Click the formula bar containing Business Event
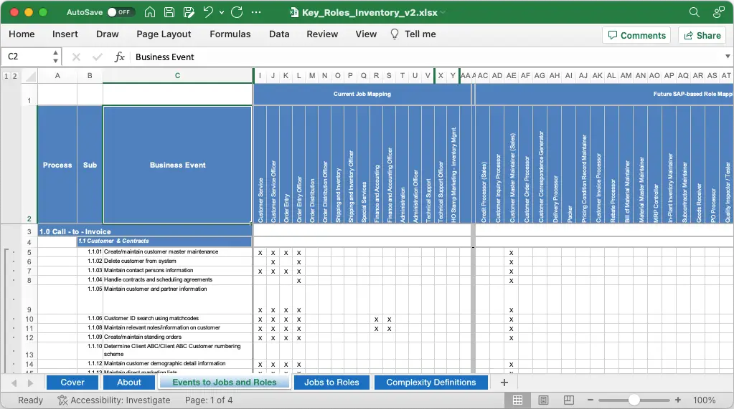Image resolution: width=734 pixels, height=409 pixels. [x=426, y=57]
